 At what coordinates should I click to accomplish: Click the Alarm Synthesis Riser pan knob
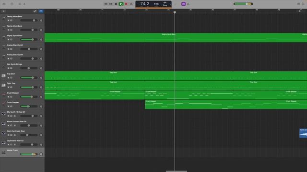[41, 135]
